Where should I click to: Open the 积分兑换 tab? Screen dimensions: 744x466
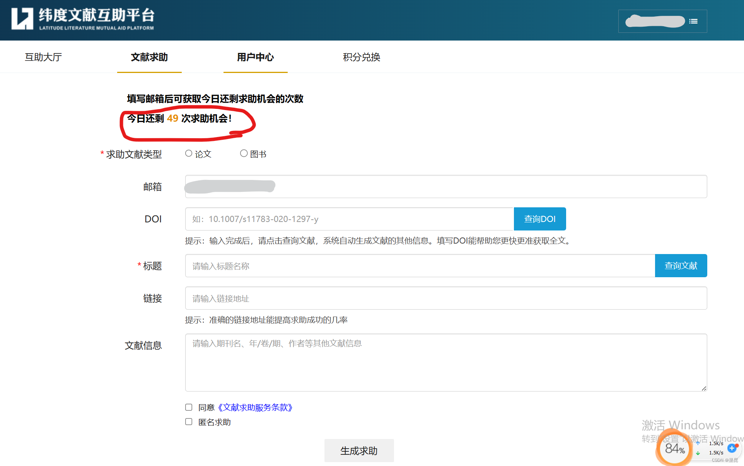point(361,57)
